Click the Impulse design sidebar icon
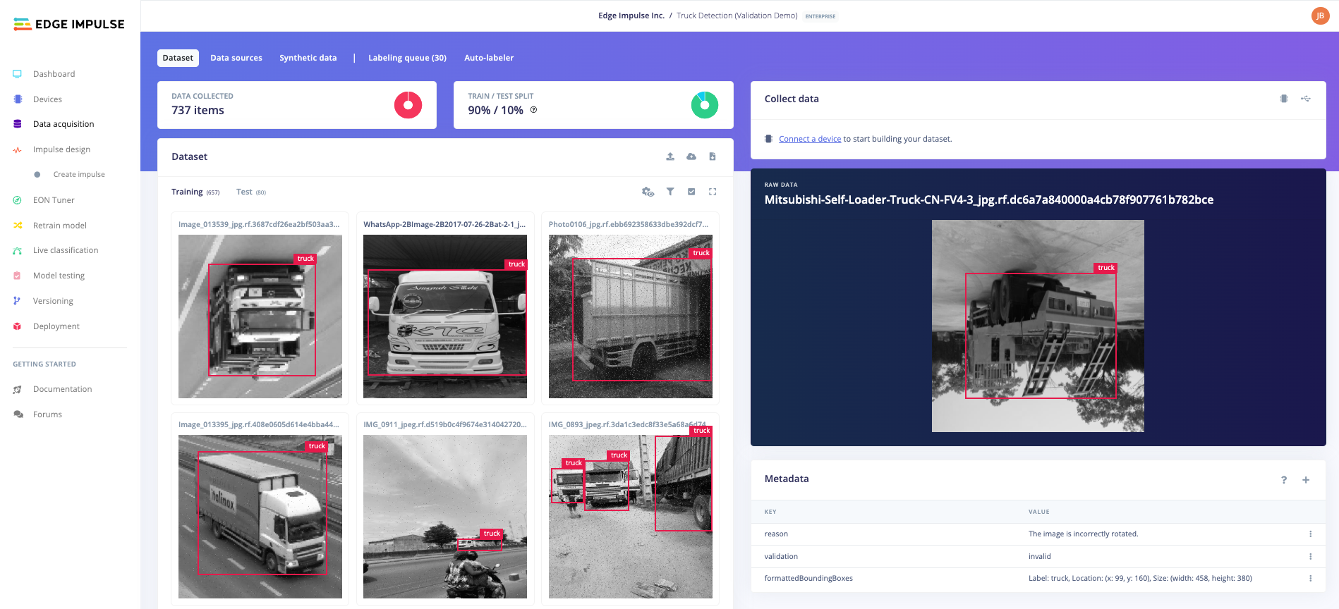This screenshot has width=1339, height=609. coord(18,149)
